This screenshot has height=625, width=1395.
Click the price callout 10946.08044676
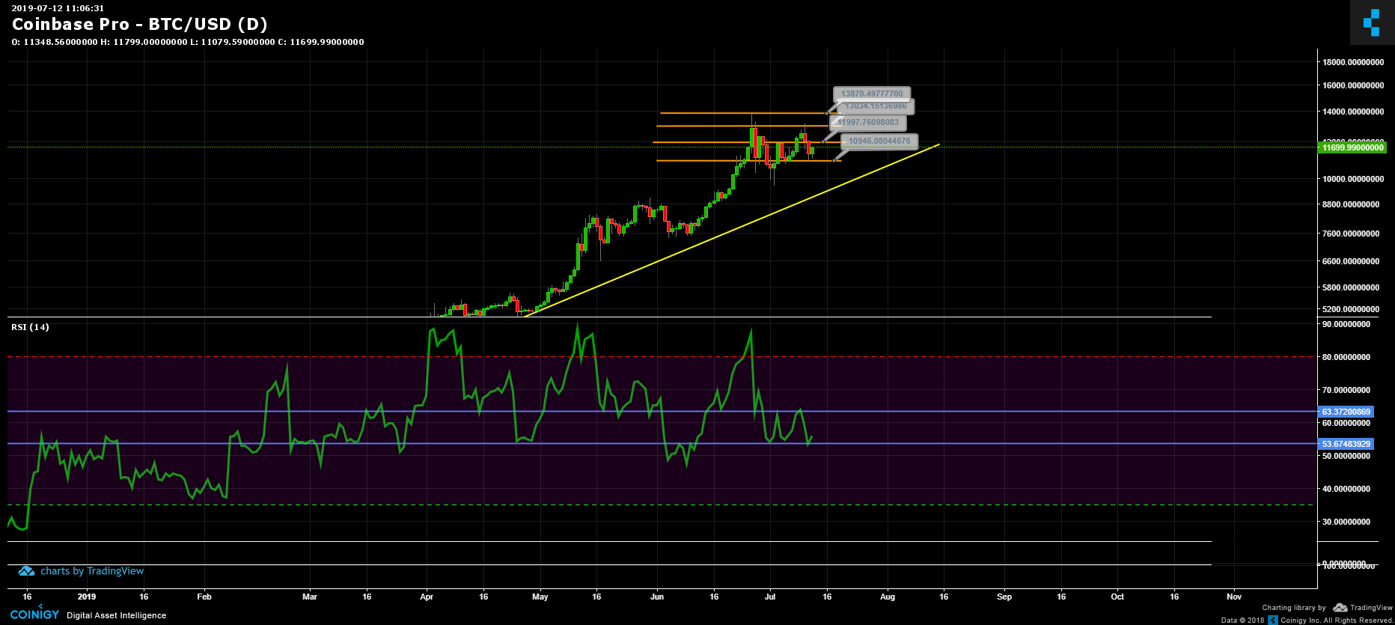point(879,141)
